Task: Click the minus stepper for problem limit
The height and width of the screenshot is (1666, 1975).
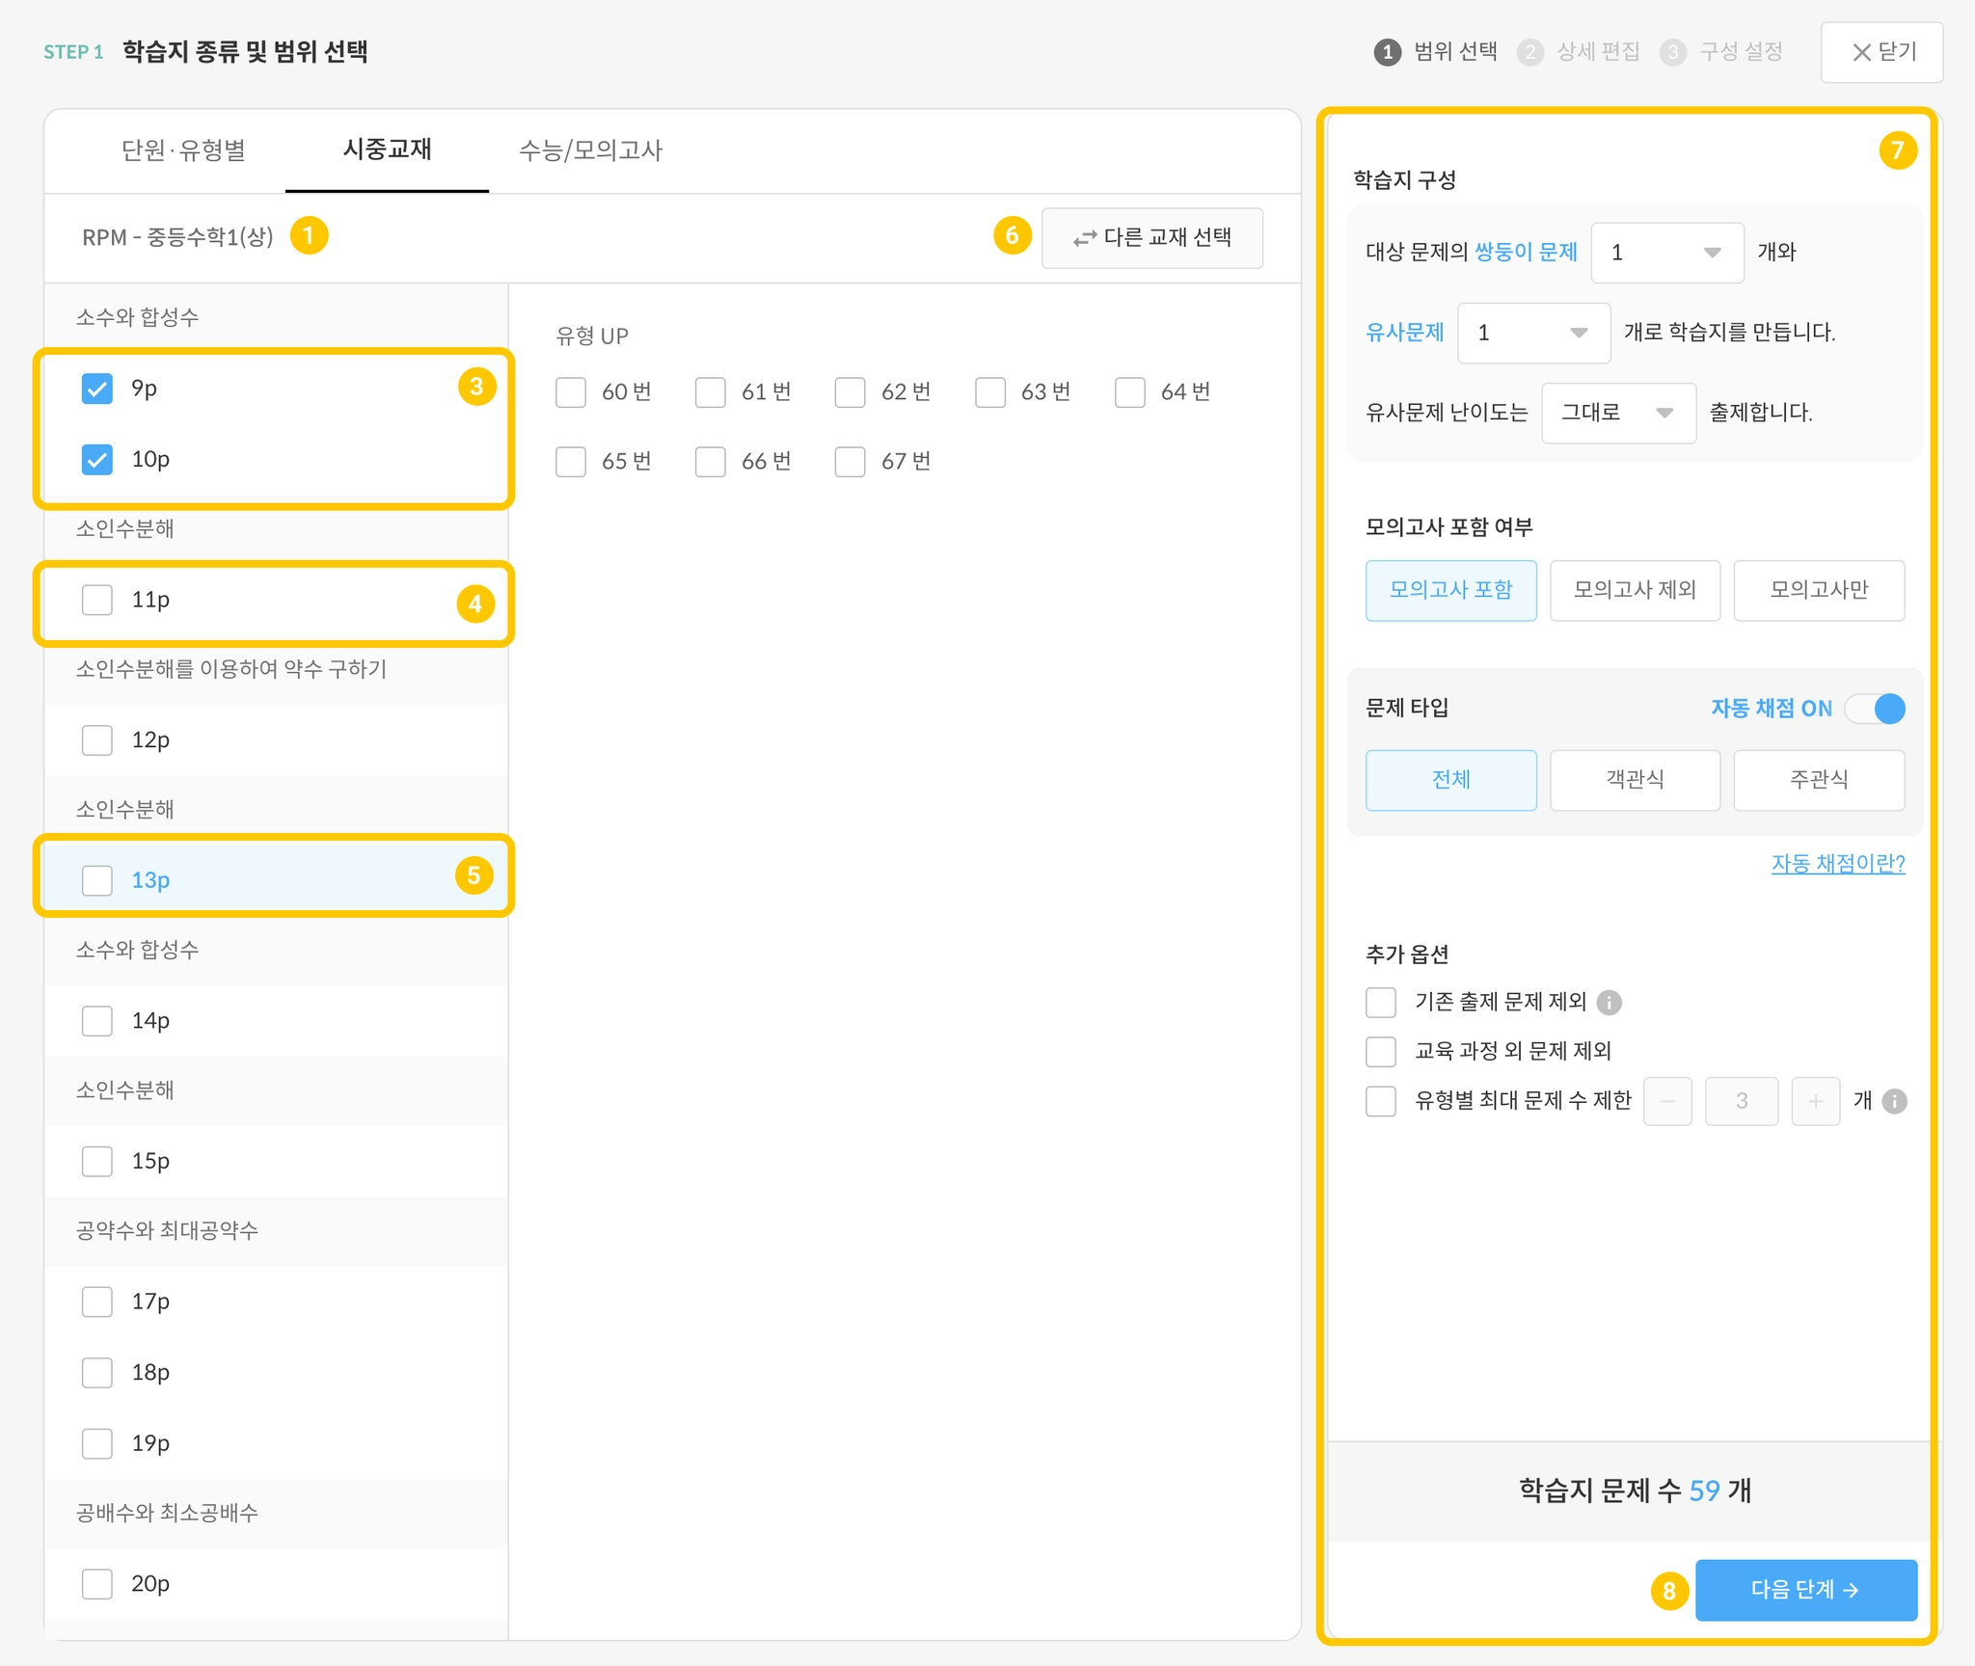Action: coord(1667,1101)
